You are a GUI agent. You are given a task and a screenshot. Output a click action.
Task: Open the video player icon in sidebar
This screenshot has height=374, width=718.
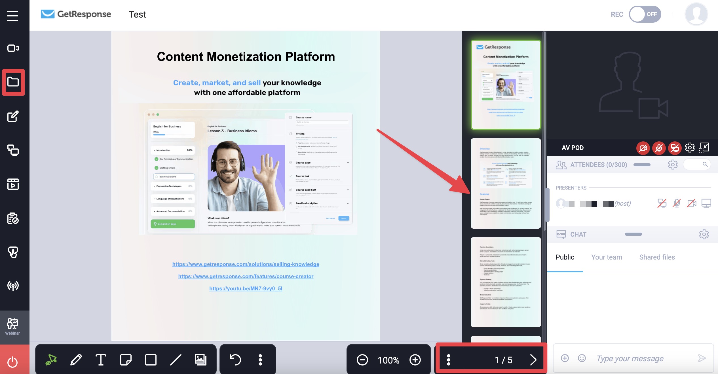(x=13, y=184)
